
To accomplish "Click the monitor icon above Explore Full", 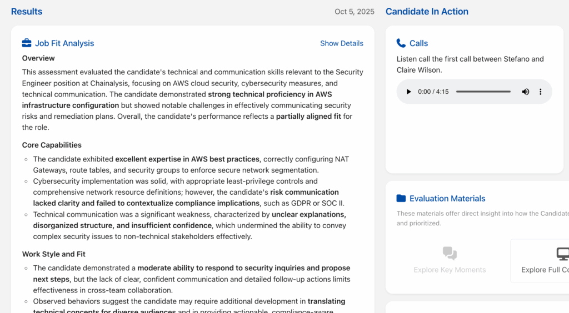I will click(562, 254).
